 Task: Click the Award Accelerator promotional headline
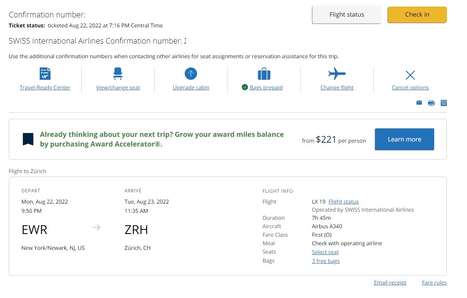point(162,139)
